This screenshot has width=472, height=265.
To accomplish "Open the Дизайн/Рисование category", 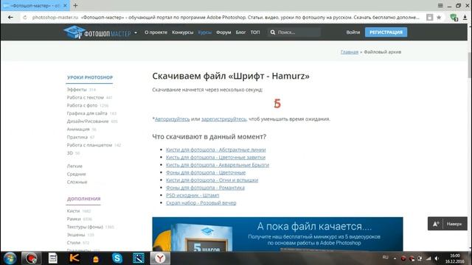I will 88,121.
